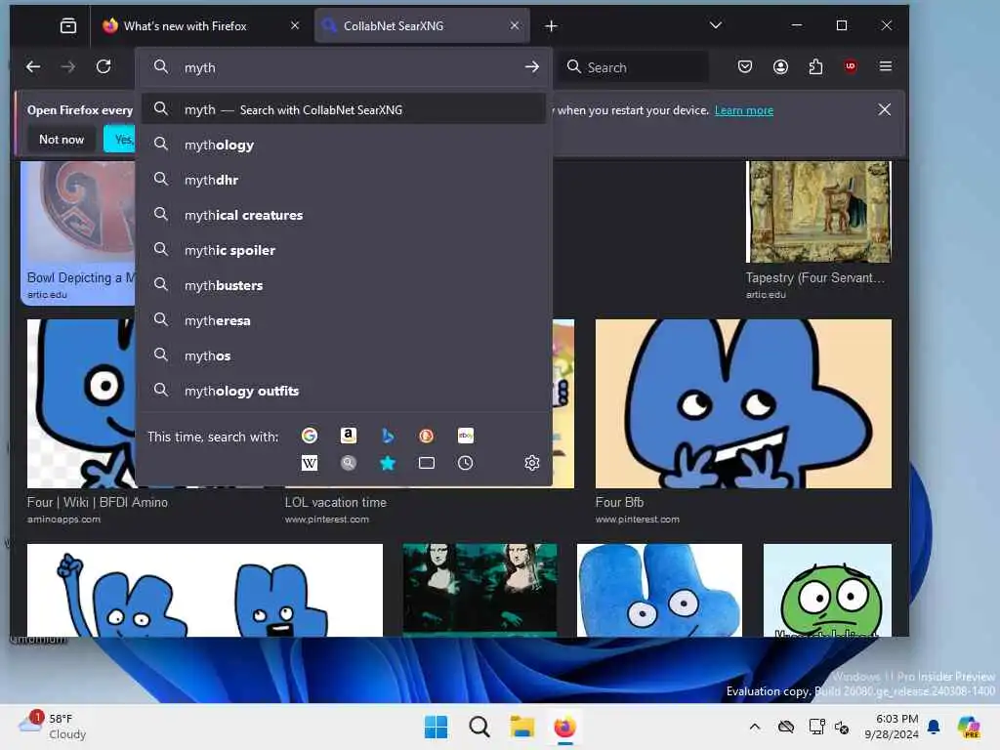Open the Extensions puzzle icon

[x=815, y=66]
